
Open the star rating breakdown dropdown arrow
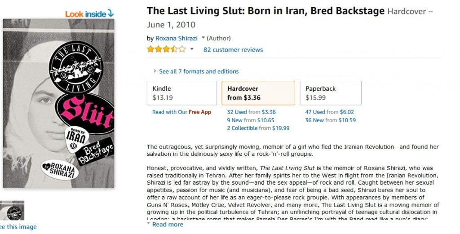click(192, 49)
